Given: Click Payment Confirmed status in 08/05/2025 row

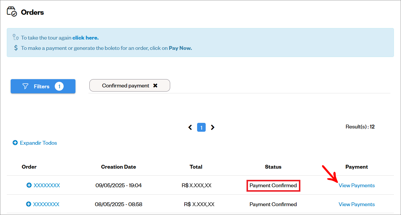Looking at the screenshot, I should pyautogui.click(x=273, y=204).
